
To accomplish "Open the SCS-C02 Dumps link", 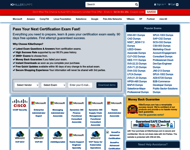I will pyautogui.click(x=162, y=42).
